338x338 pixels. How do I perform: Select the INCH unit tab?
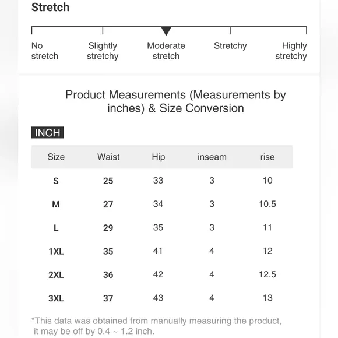tap(47, 132)
